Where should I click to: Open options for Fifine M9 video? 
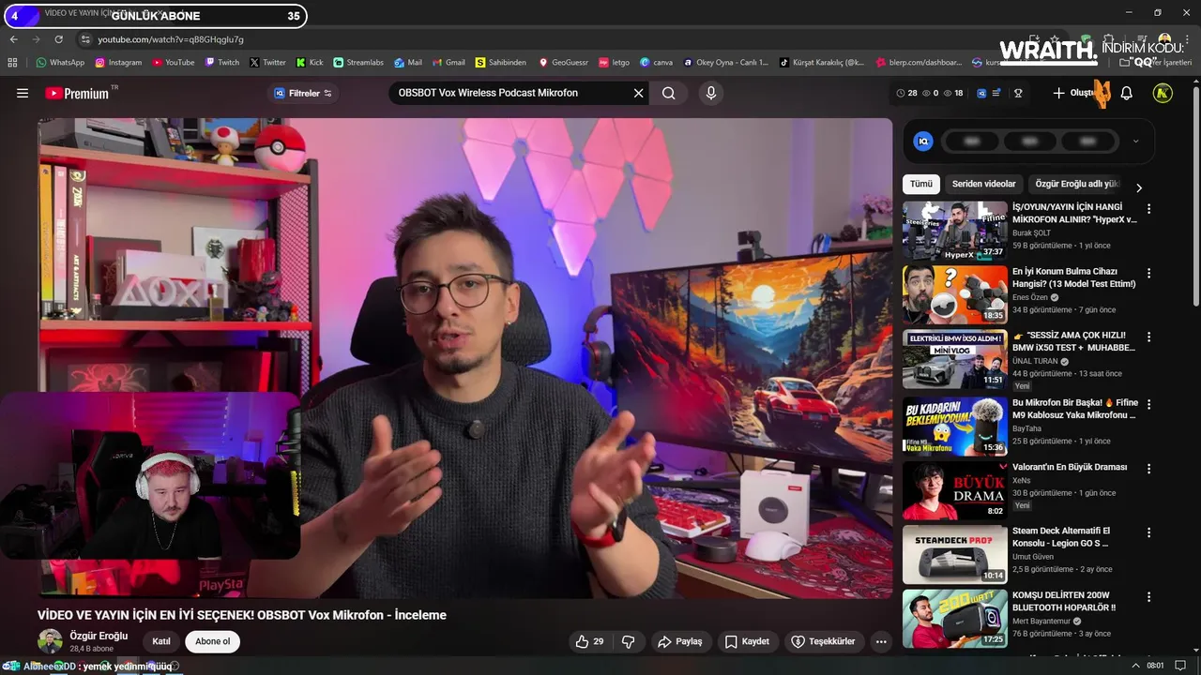1148,404
